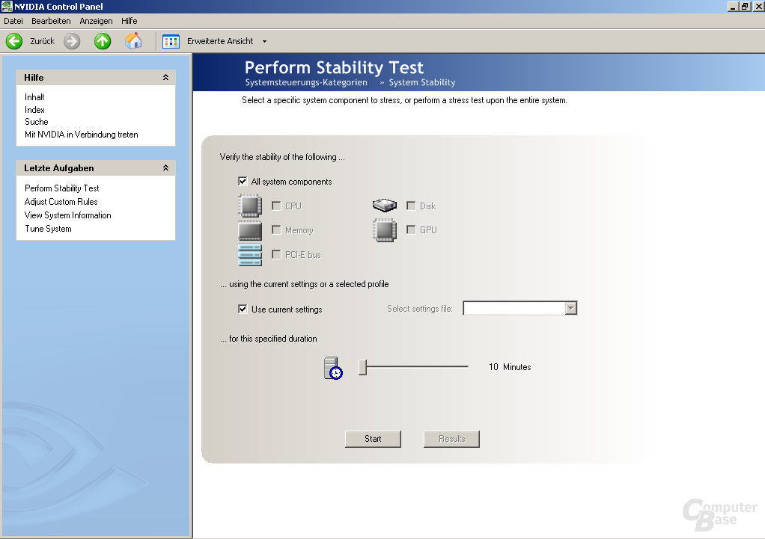
Task: Click the Results button
Action: 452,439
